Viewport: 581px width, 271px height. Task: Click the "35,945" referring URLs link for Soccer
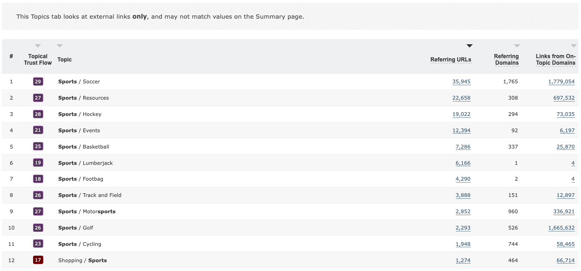click(461, 81)
